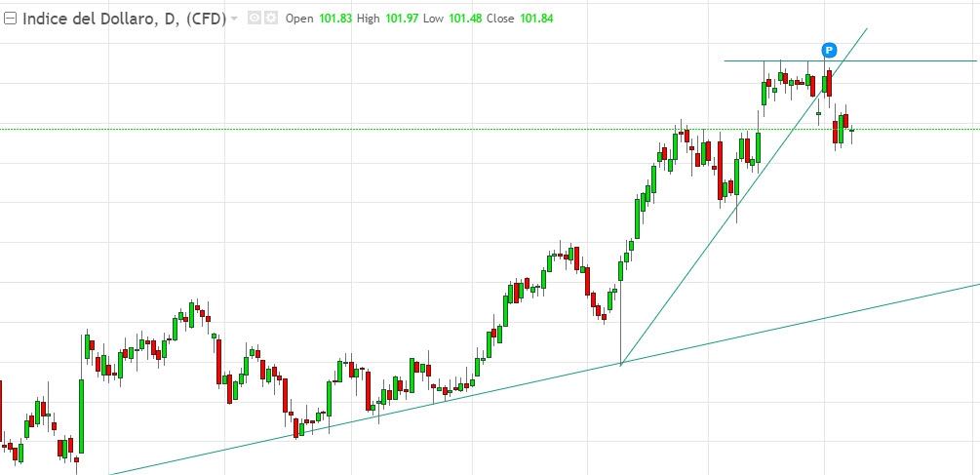Click the tall green candle at far left
This screenshot has width=980, height=475.
click(x=82, y=415)
